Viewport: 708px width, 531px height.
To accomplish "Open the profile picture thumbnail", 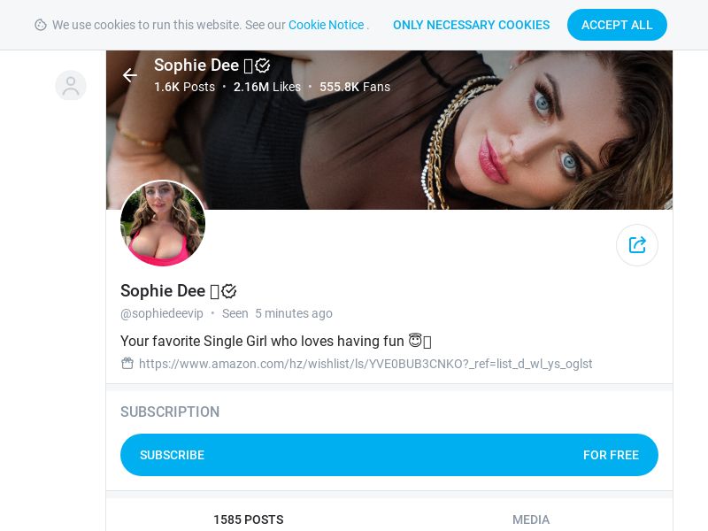I will click(163, 223).
